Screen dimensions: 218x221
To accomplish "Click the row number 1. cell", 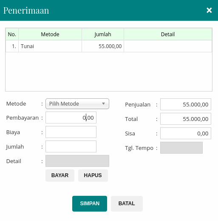I will 12,46.
